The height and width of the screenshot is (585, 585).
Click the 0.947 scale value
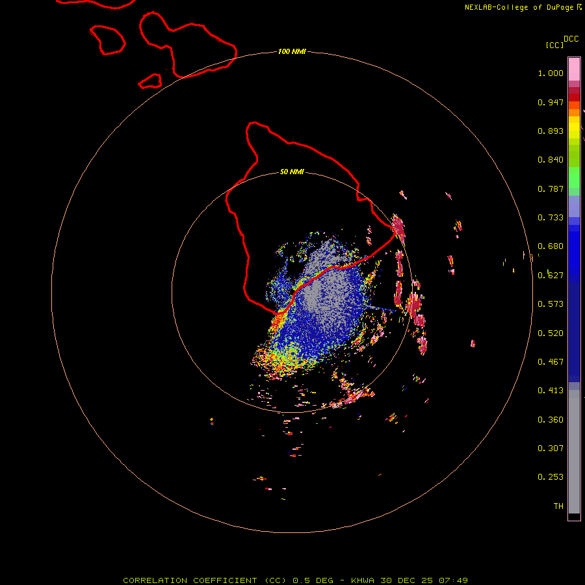point(551,102)
